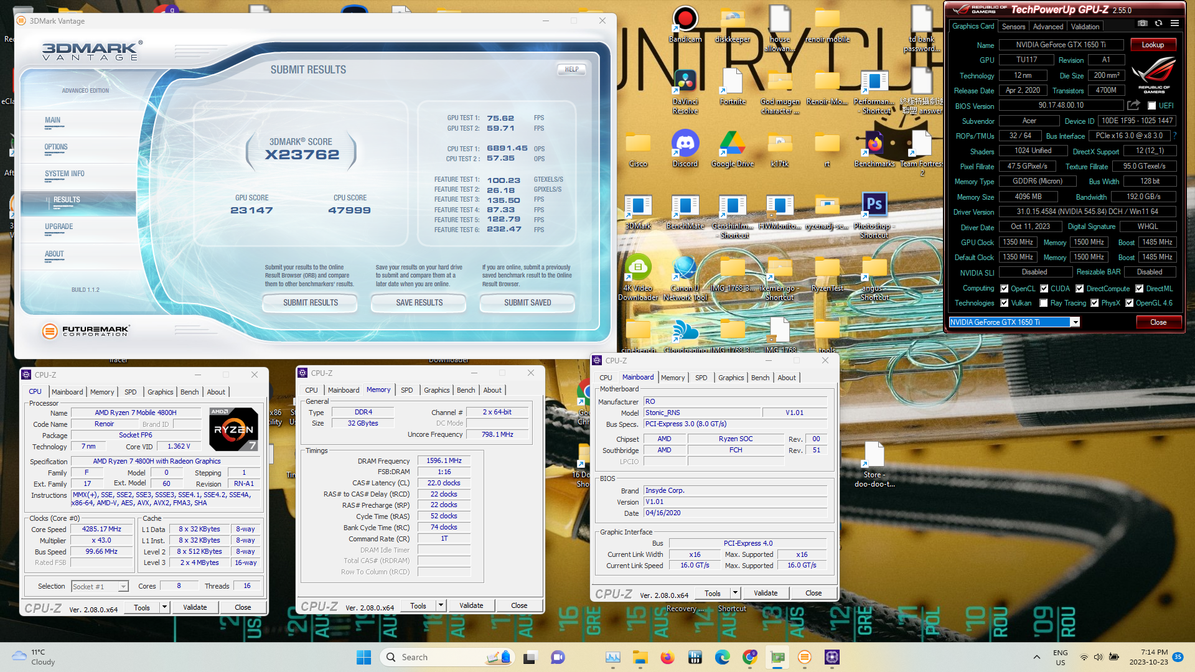Click the Windows Start button
Screen dimensions: 1195x672
click(x=363, y=657)
